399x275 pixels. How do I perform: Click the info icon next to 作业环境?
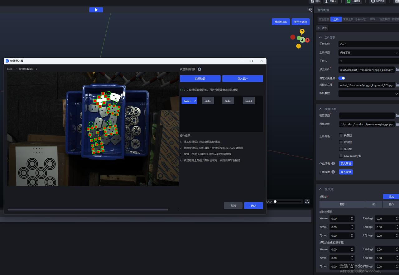pos(333,163)
